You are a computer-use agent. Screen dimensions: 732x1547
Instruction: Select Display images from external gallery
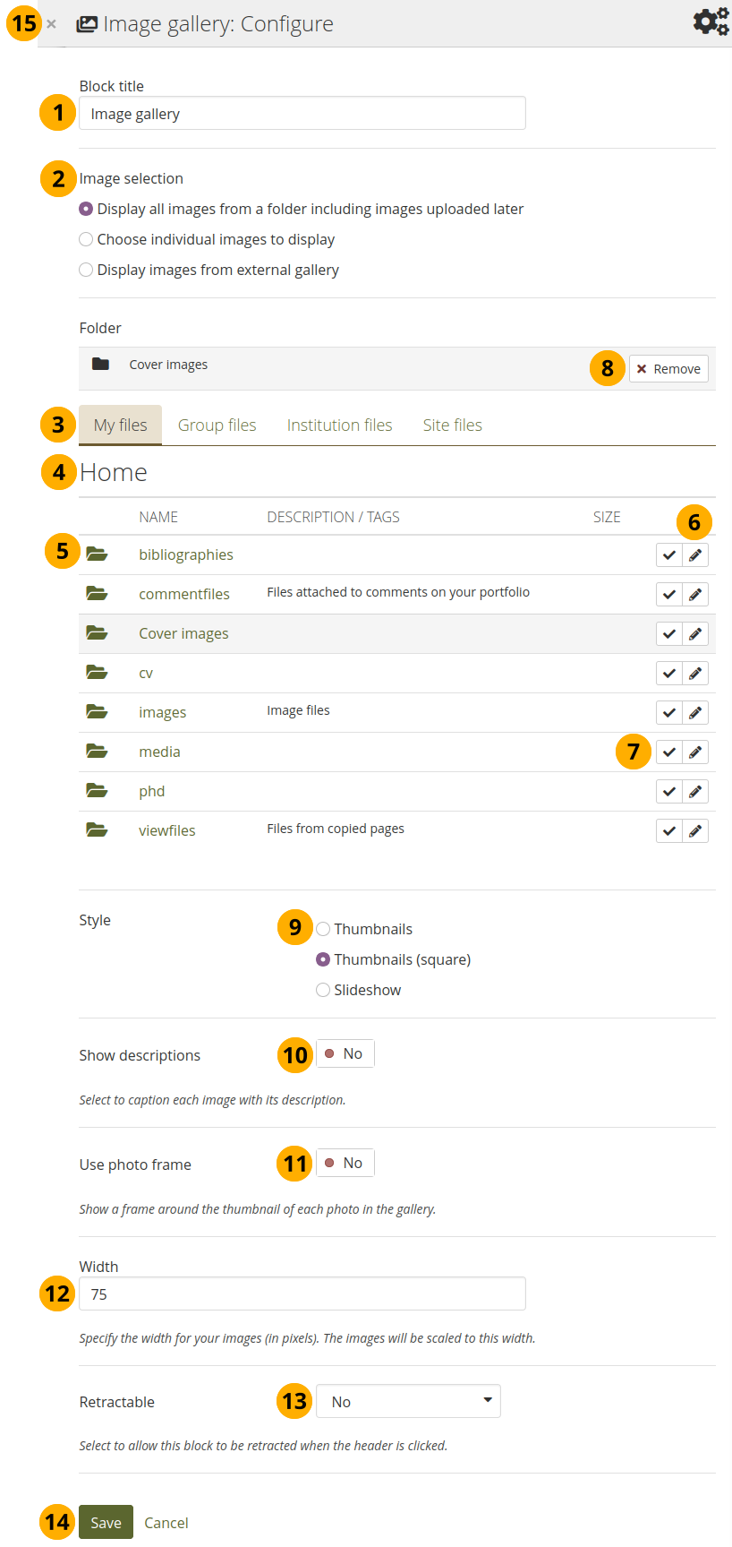tap(86, 271)
